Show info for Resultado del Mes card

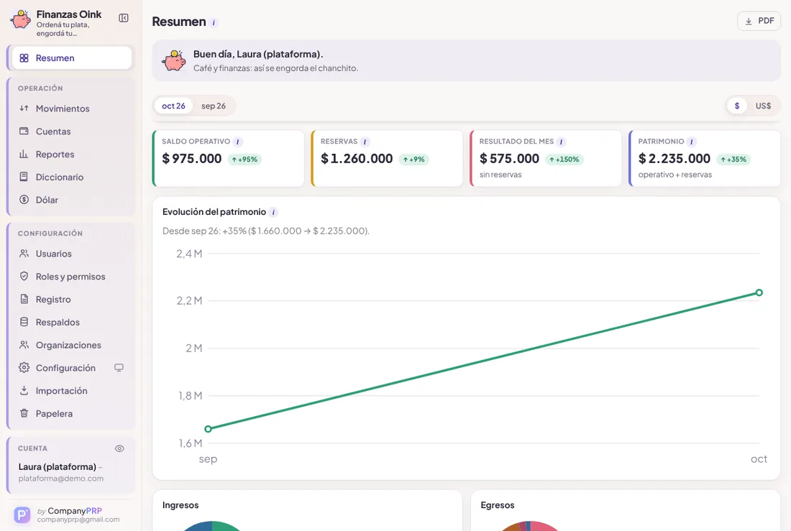click(x=562, y=142)
